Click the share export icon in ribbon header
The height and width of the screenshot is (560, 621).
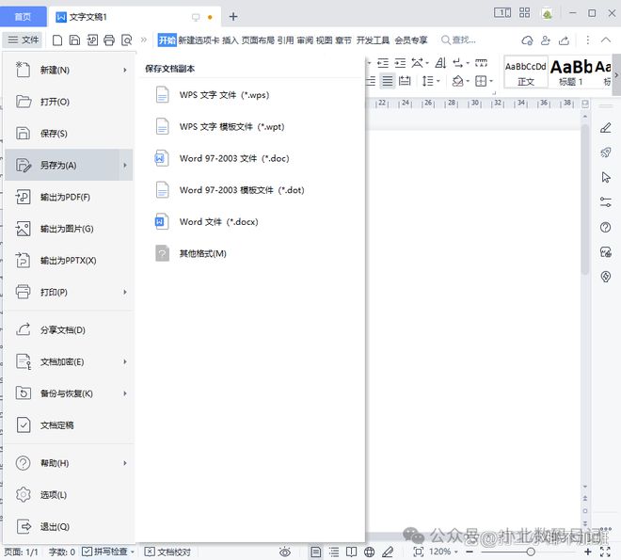(564, 40)
